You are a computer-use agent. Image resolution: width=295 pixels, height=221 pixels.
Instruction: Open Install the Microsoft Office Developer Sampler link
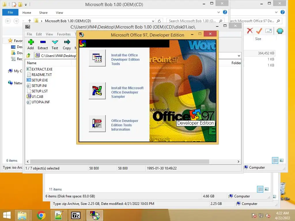[x=127, y=92]
